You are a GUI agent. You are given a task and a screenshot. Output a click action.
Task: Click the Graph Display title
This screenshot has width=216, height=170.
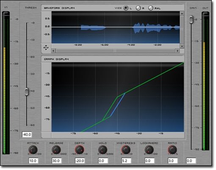coord(56,59)
